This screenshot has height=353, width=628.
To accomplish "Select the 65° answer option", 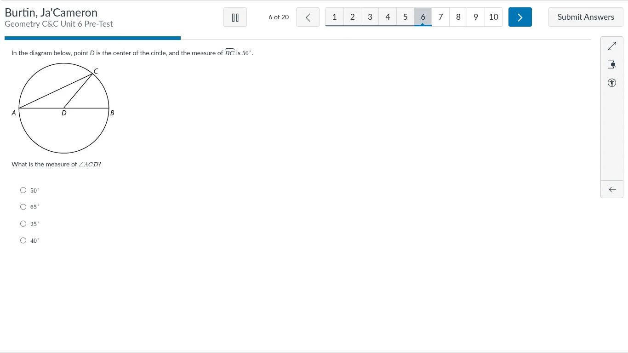I will point(23,207).
